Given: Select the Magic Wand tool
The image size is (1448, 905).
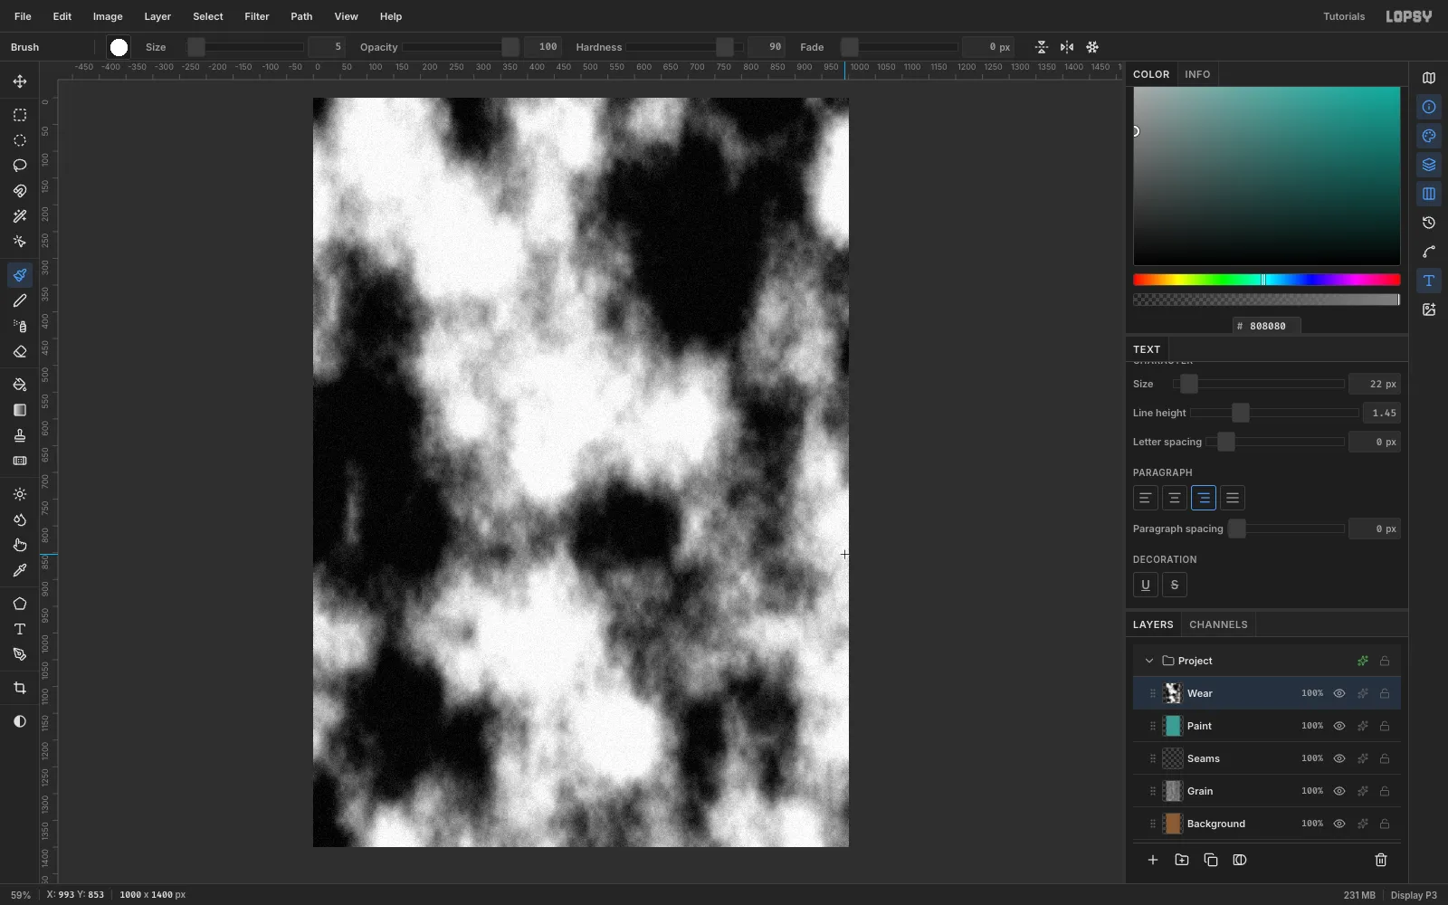Looking at the screenshot, I should pos(20,216).
